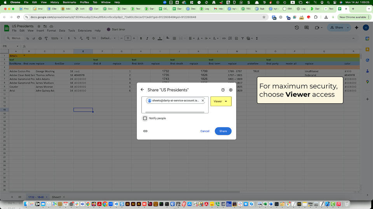Open the functions sigma menu
Viewport: 373px width, 209px height.
click(257, 38)
